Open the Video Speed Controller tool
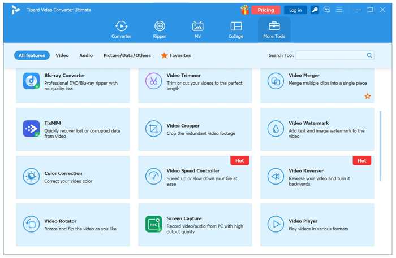The height and width of the screenshot is (258, 396). tap(195, 176)
